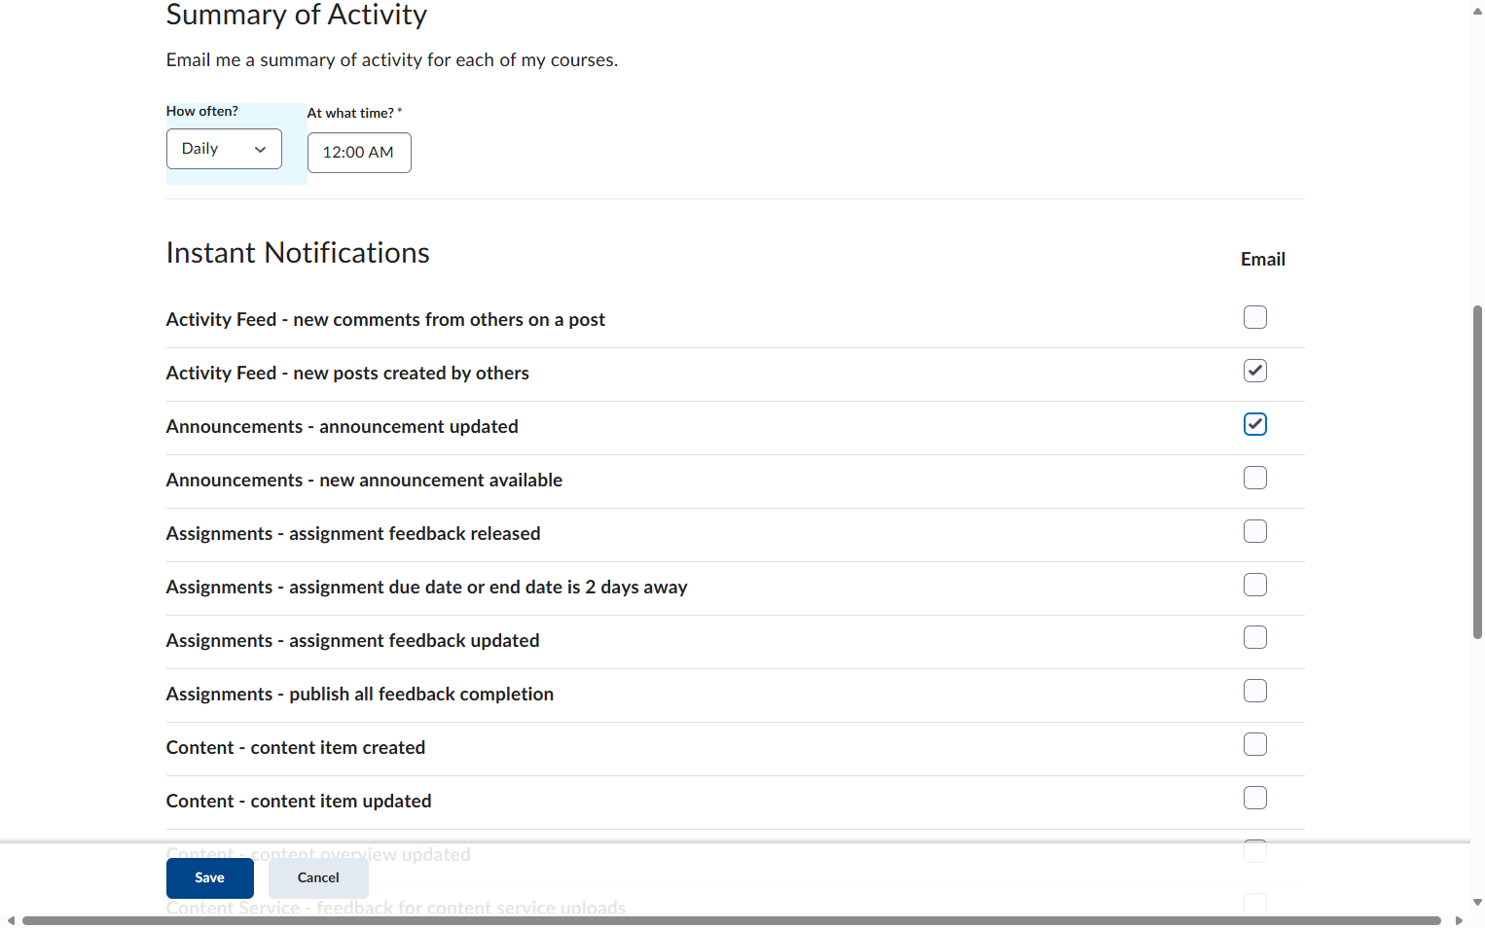Screen dimensions: 1485x928
Task: Click 'Activity Feed - new posts created by others' label
Action: (x=347, y=374)
